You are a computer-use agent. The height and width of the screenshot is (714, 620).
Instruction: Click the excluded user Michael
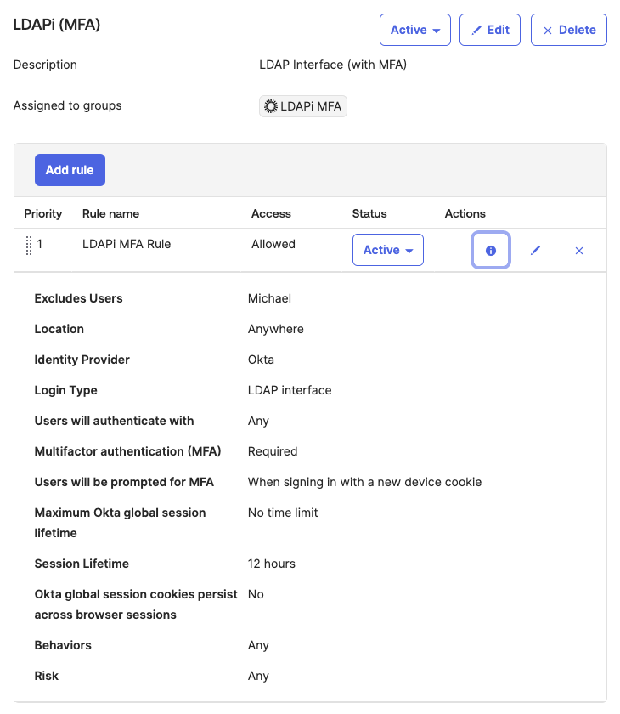click(269, 298)
